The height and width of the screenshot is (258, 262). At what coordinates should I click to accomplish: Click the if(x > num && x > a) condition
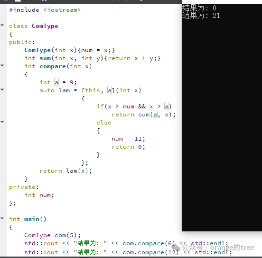tap(134, 107)
